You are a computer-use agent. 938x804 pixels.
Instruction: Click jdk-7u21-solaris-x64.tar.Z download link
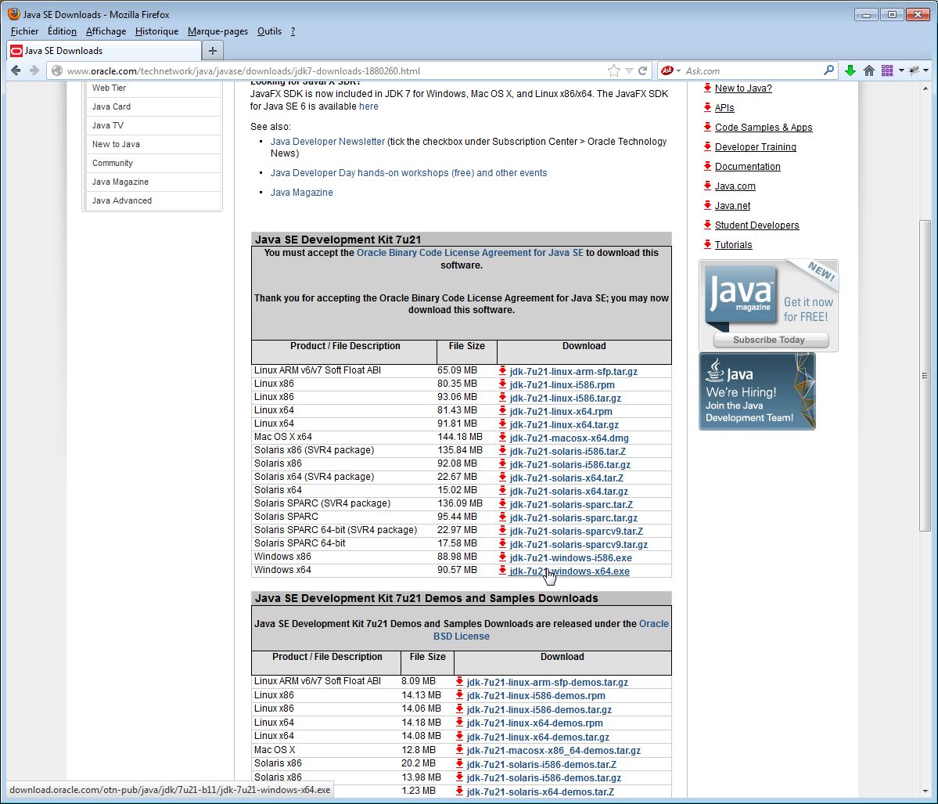[566, 478]
